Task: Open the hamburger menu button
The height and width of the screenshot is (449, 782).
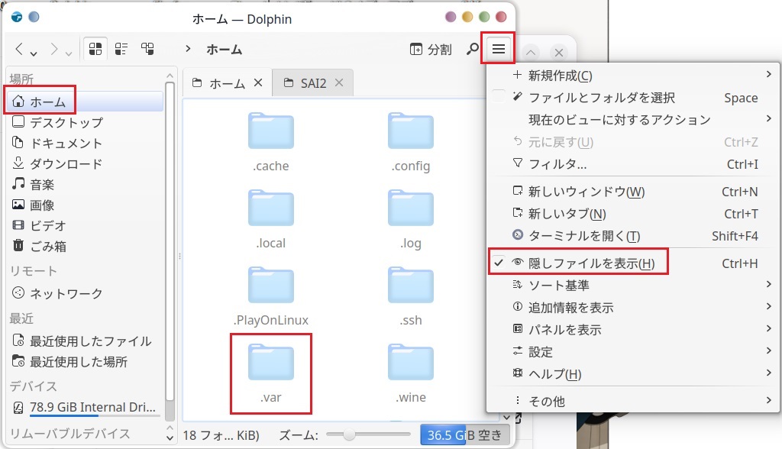Action: pyautogui.click(x=499, y=50)
